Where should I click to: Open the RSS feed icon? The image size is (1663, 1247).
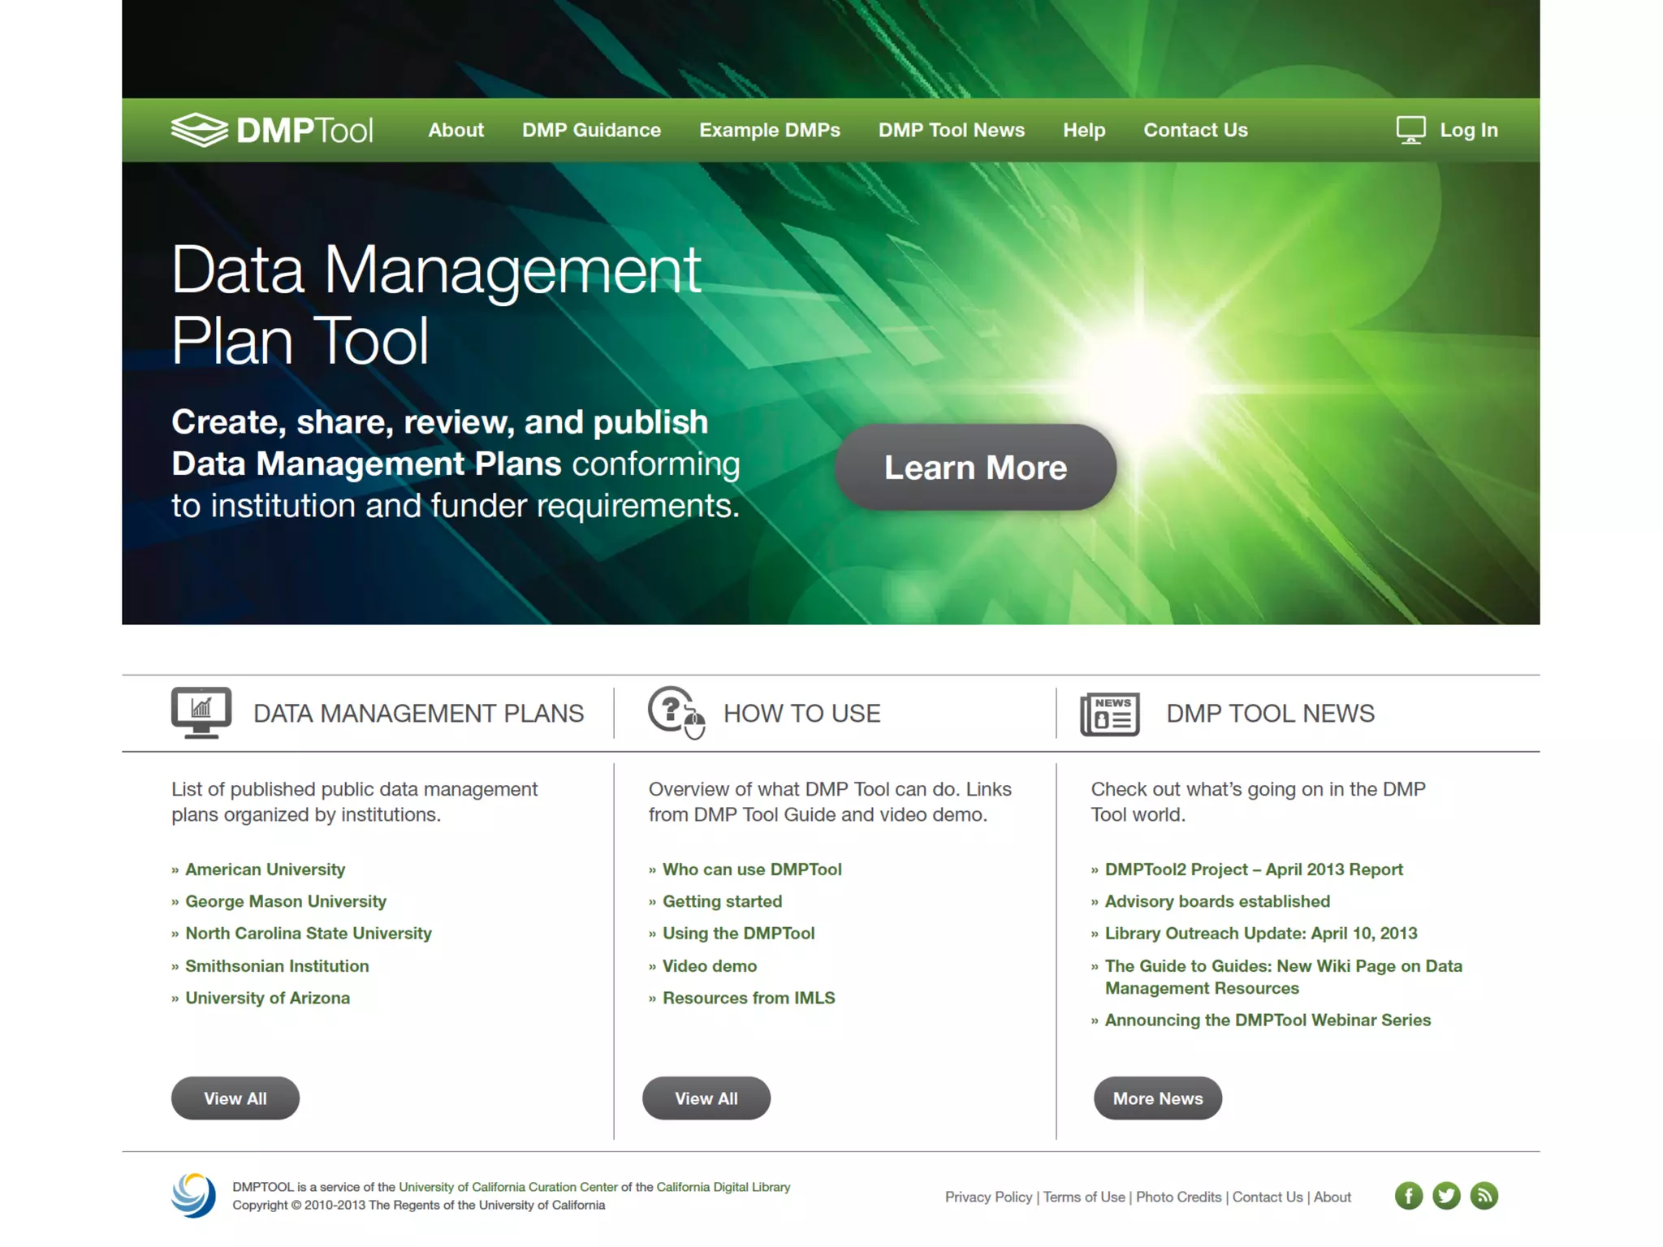[1484, 1196]
